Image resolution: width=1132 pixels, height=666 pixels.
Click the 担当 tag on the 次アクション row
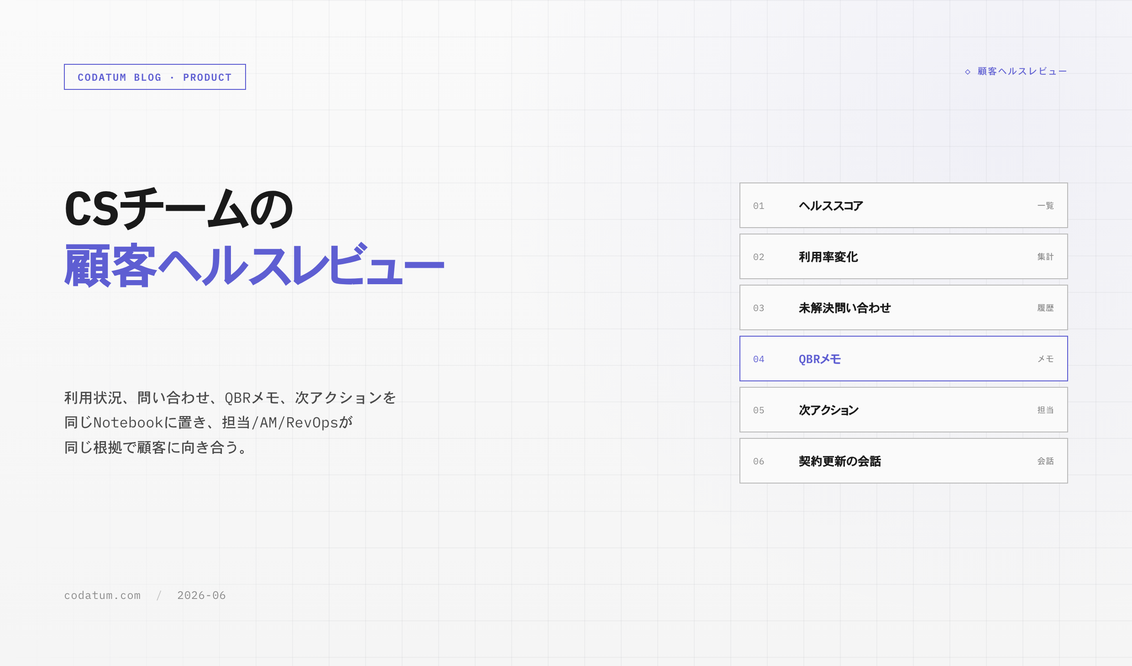[1045, 410]
